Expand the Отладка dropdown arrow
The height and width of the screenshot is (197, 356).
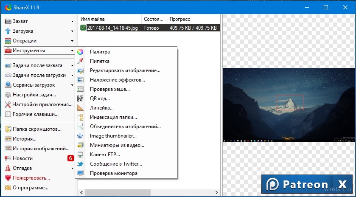pyautogui.click(x=72, y=169)
